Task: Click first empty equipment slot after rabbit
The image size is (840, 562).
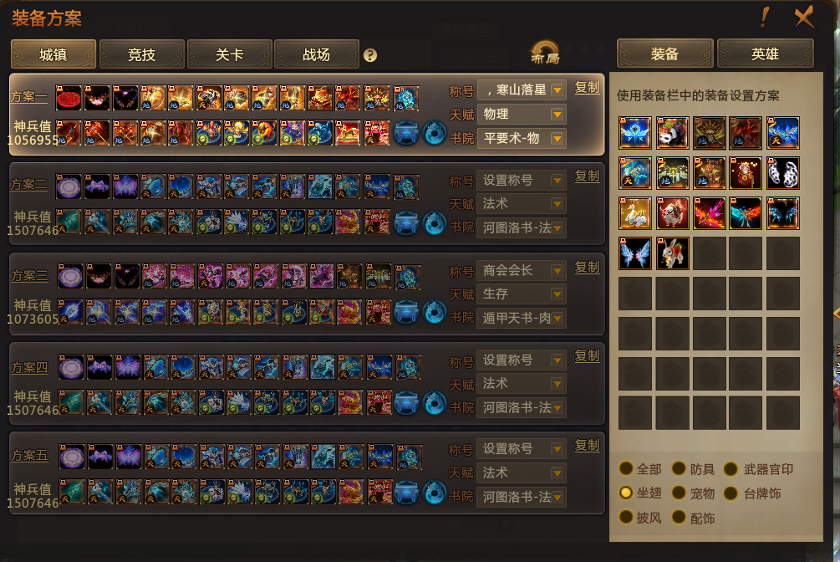Action: [710, 253]
